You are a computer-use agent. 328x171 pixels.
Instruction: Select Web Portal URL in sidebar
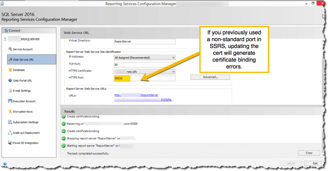pos(22,80)
